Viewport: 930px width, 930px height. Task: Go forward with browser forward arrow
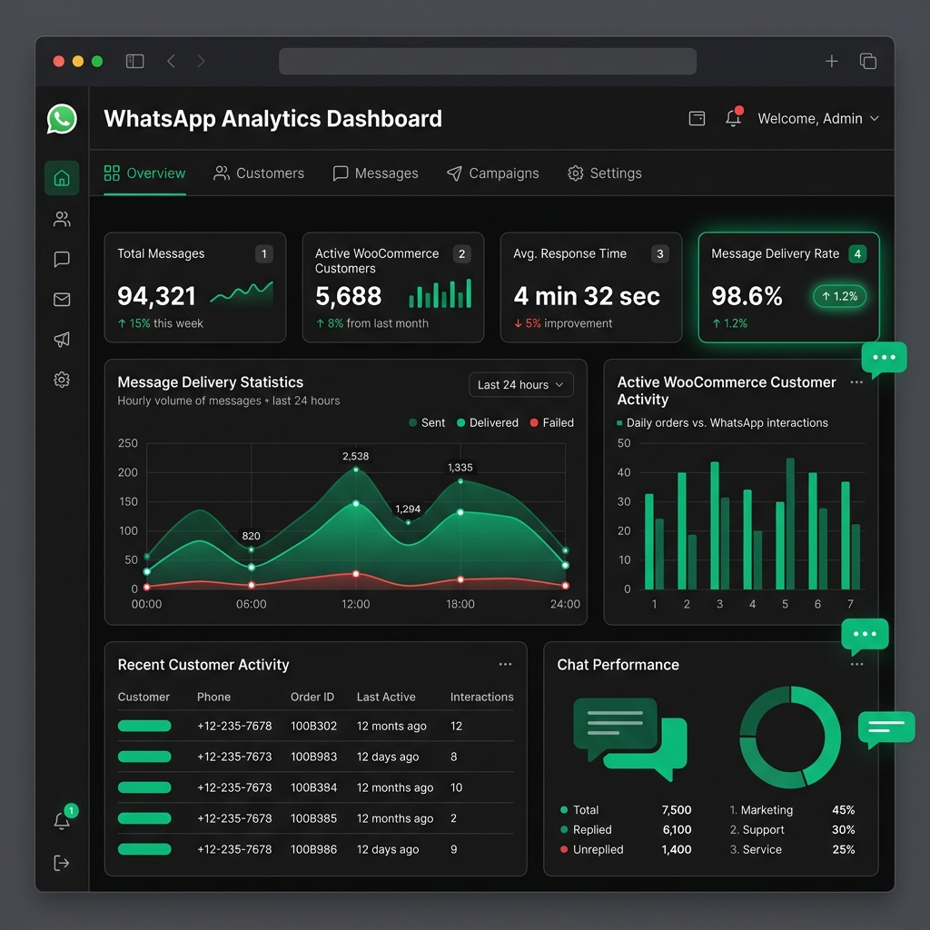[201, 61]
